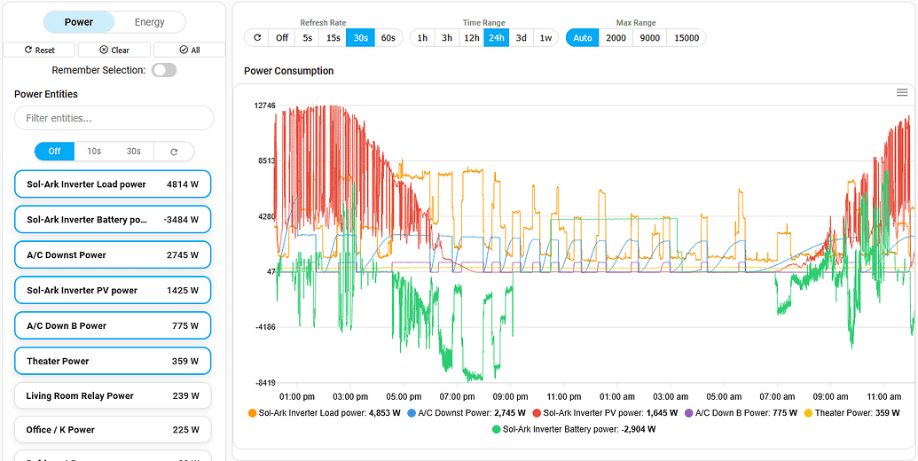Deselect Sol-Ark Inverter Load power entity card
This screenshot has height=461, width=918.
(113, 184)
